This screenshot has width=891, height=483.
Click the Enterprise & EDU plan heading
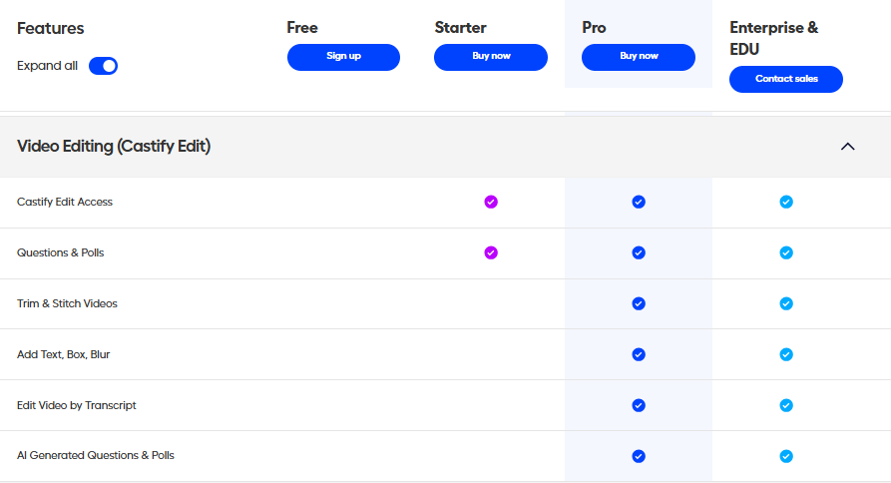(773, 37)
